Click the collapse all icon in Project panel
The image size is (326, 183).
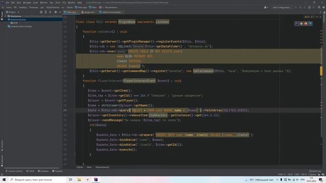click(50, 12)
